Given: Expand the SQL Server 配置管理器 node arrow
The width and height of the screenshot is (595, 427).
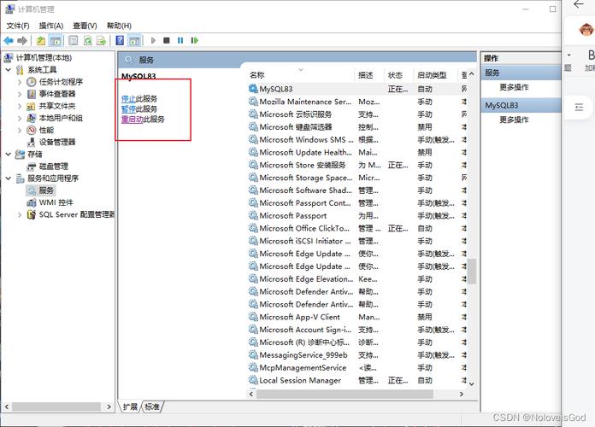Looking at the screenshot, I should (20, 214).
